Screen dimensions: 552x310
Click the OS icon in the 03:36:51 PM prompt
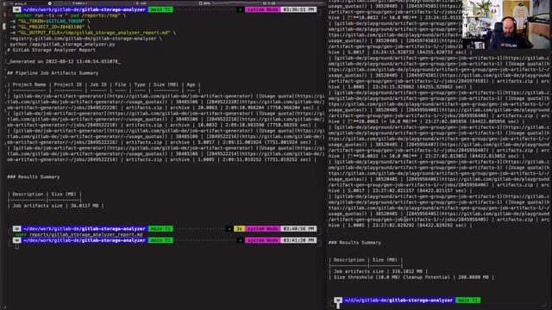tap(17, 9)
